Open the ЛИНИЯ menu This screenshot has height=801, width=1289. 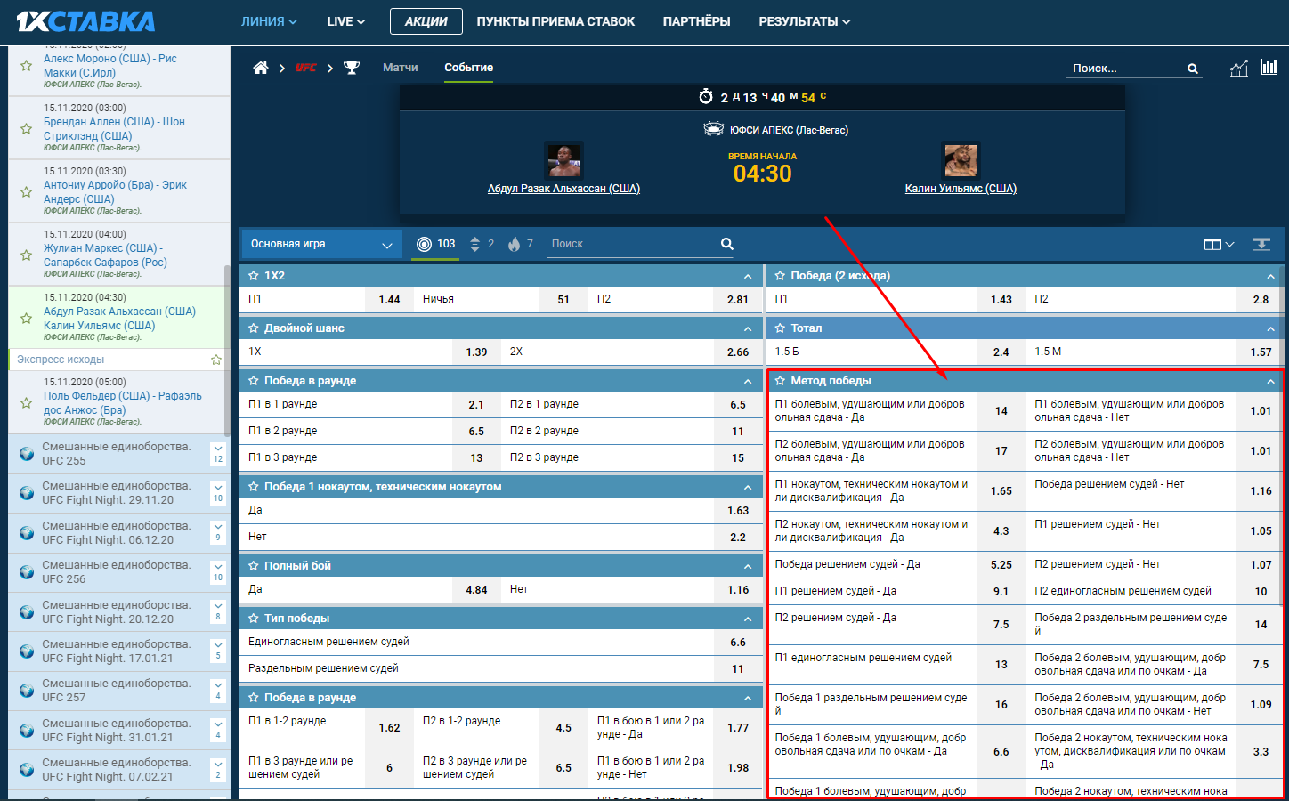(x=269, y=21)
